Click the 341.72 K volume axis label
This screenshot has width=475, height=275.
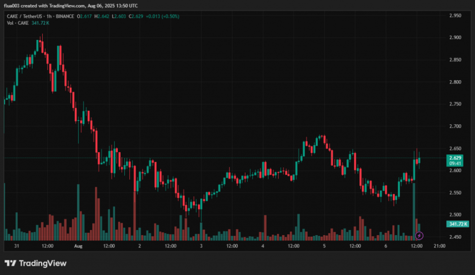[x=457, y=224]
